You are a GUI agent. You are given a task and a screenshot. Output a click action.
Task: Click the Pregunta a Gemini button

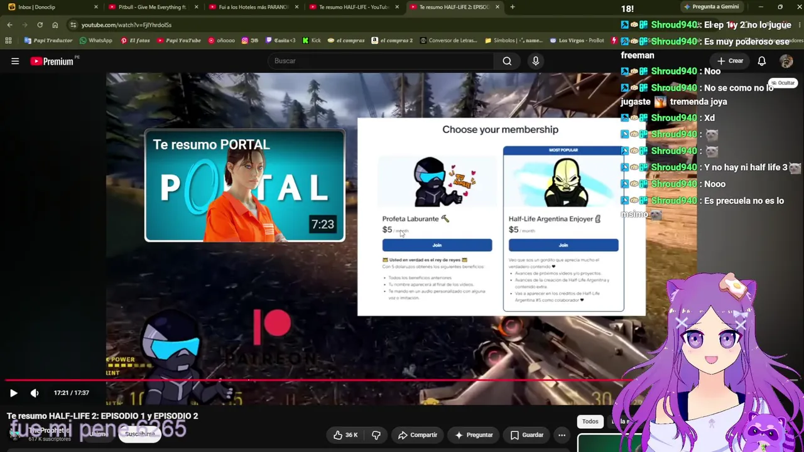coord(711,7)
